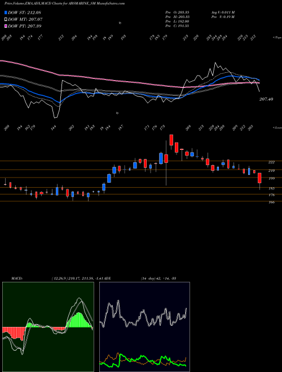Click the 'Avg V: 0.011 M' value

point(223,12)
